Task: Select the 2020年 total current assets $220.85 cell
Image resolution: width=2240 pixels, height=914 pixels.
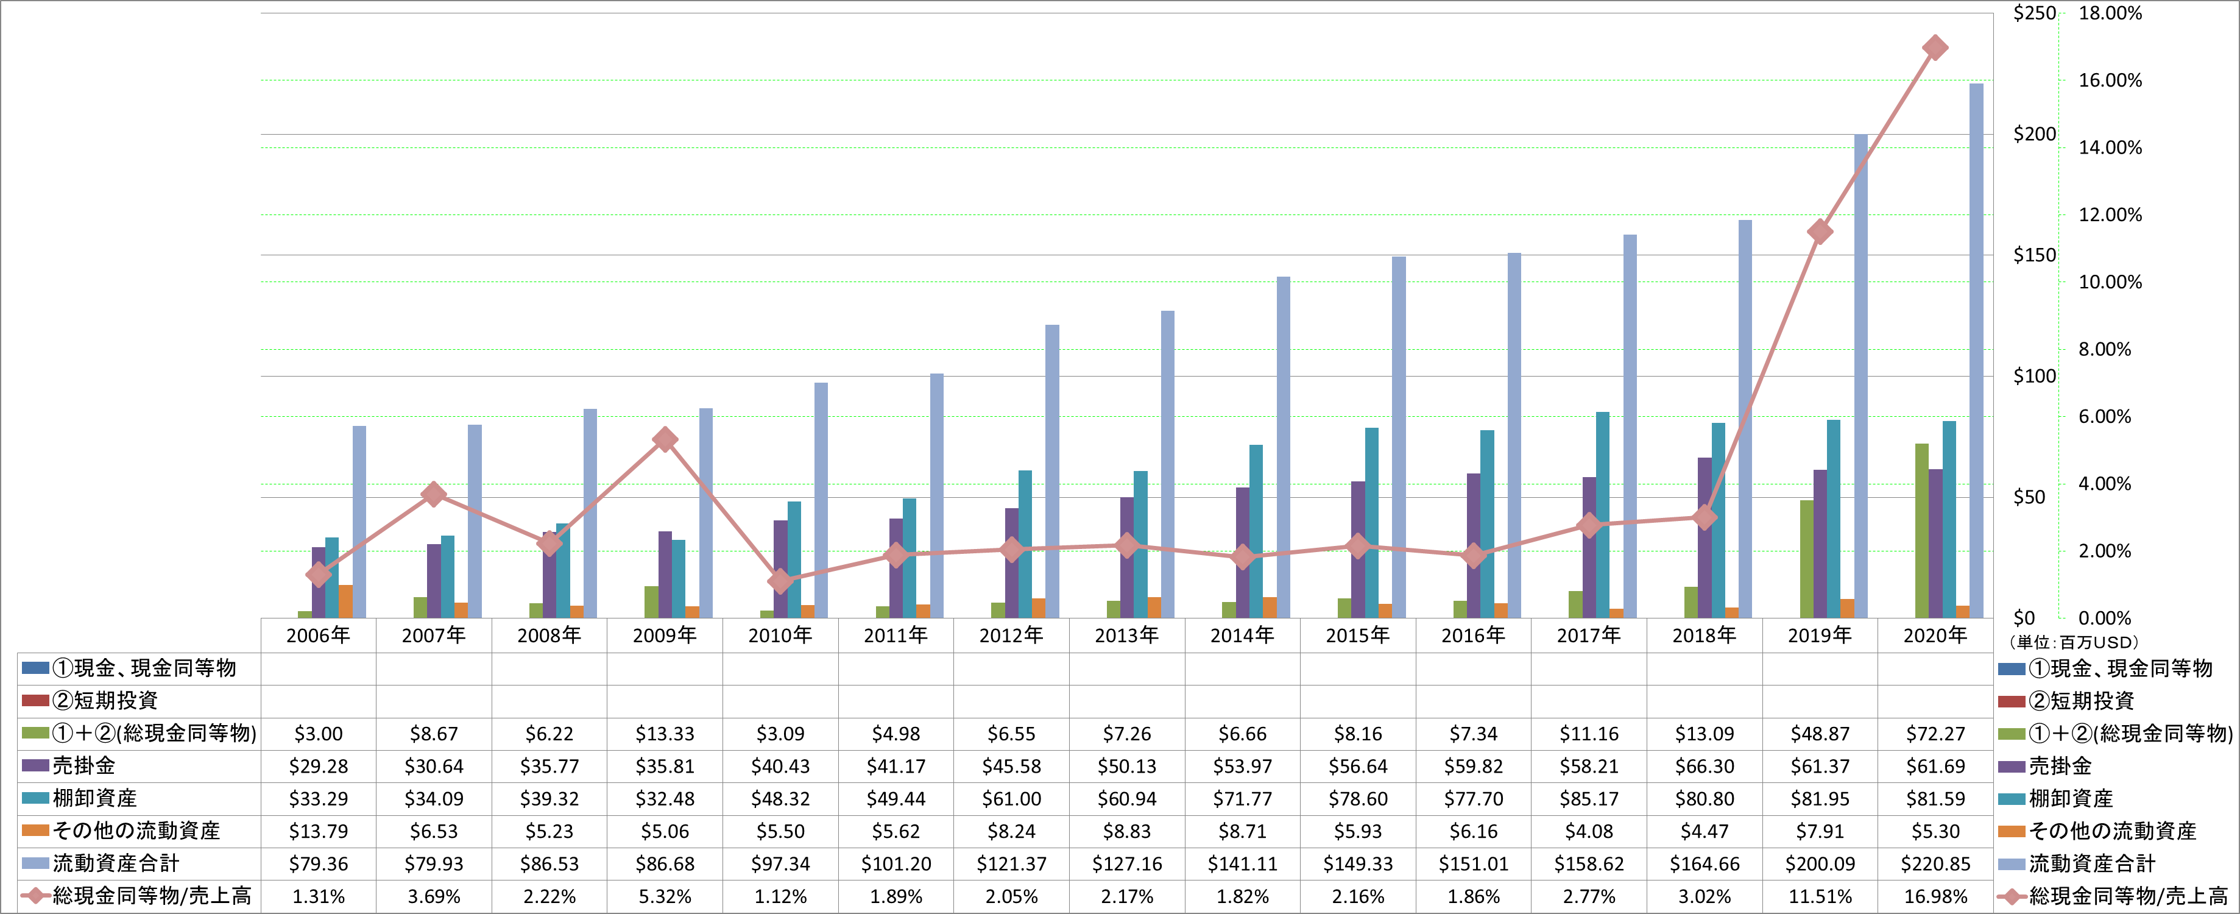Action: (1935, 865)
